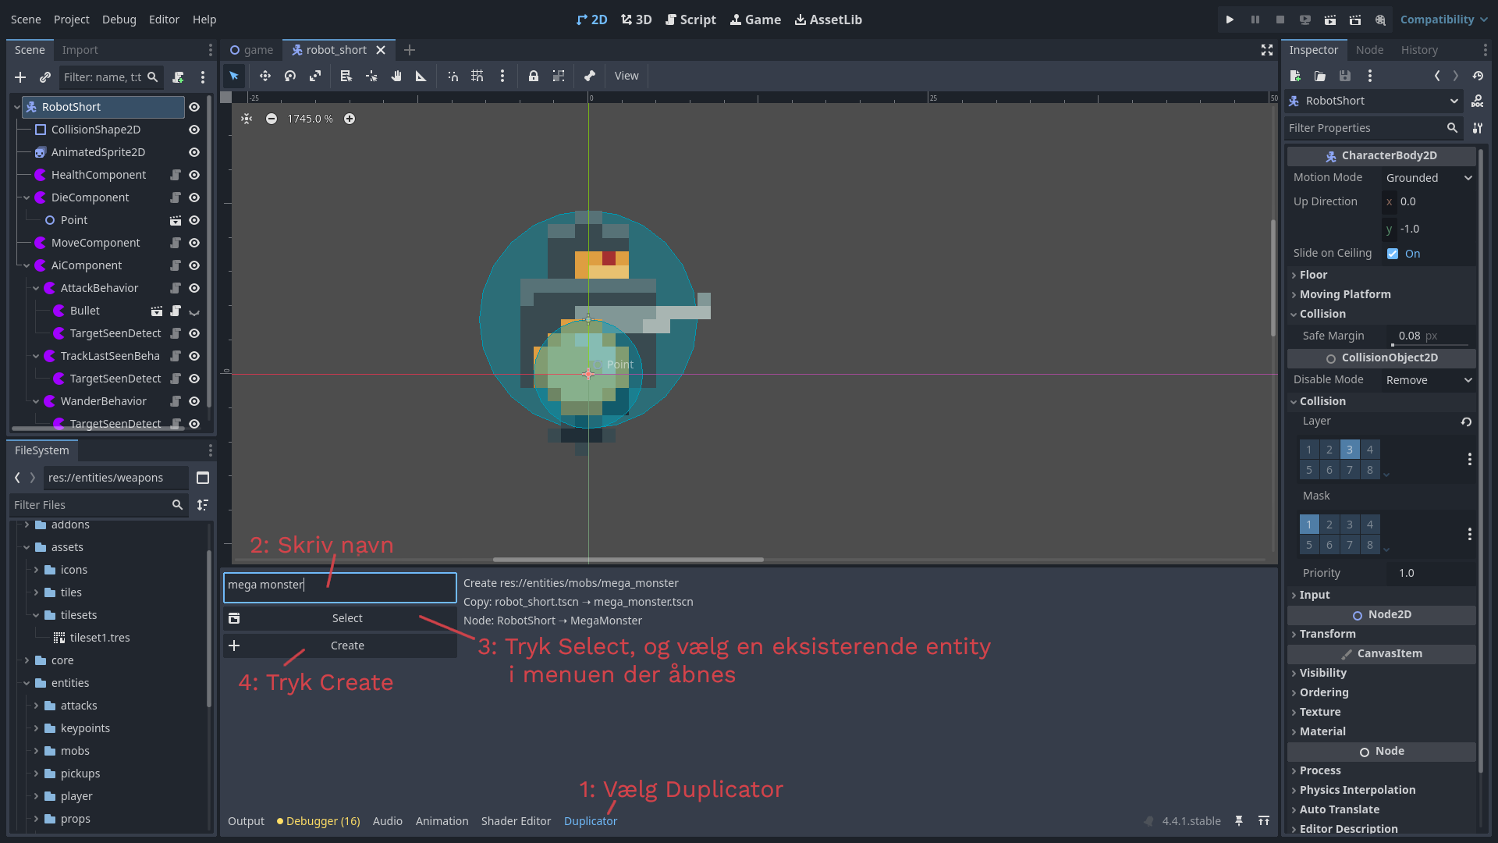1498x843 pixels.
Task: Toggle collision layer bit 3
Action: (x=1349, y=450)
